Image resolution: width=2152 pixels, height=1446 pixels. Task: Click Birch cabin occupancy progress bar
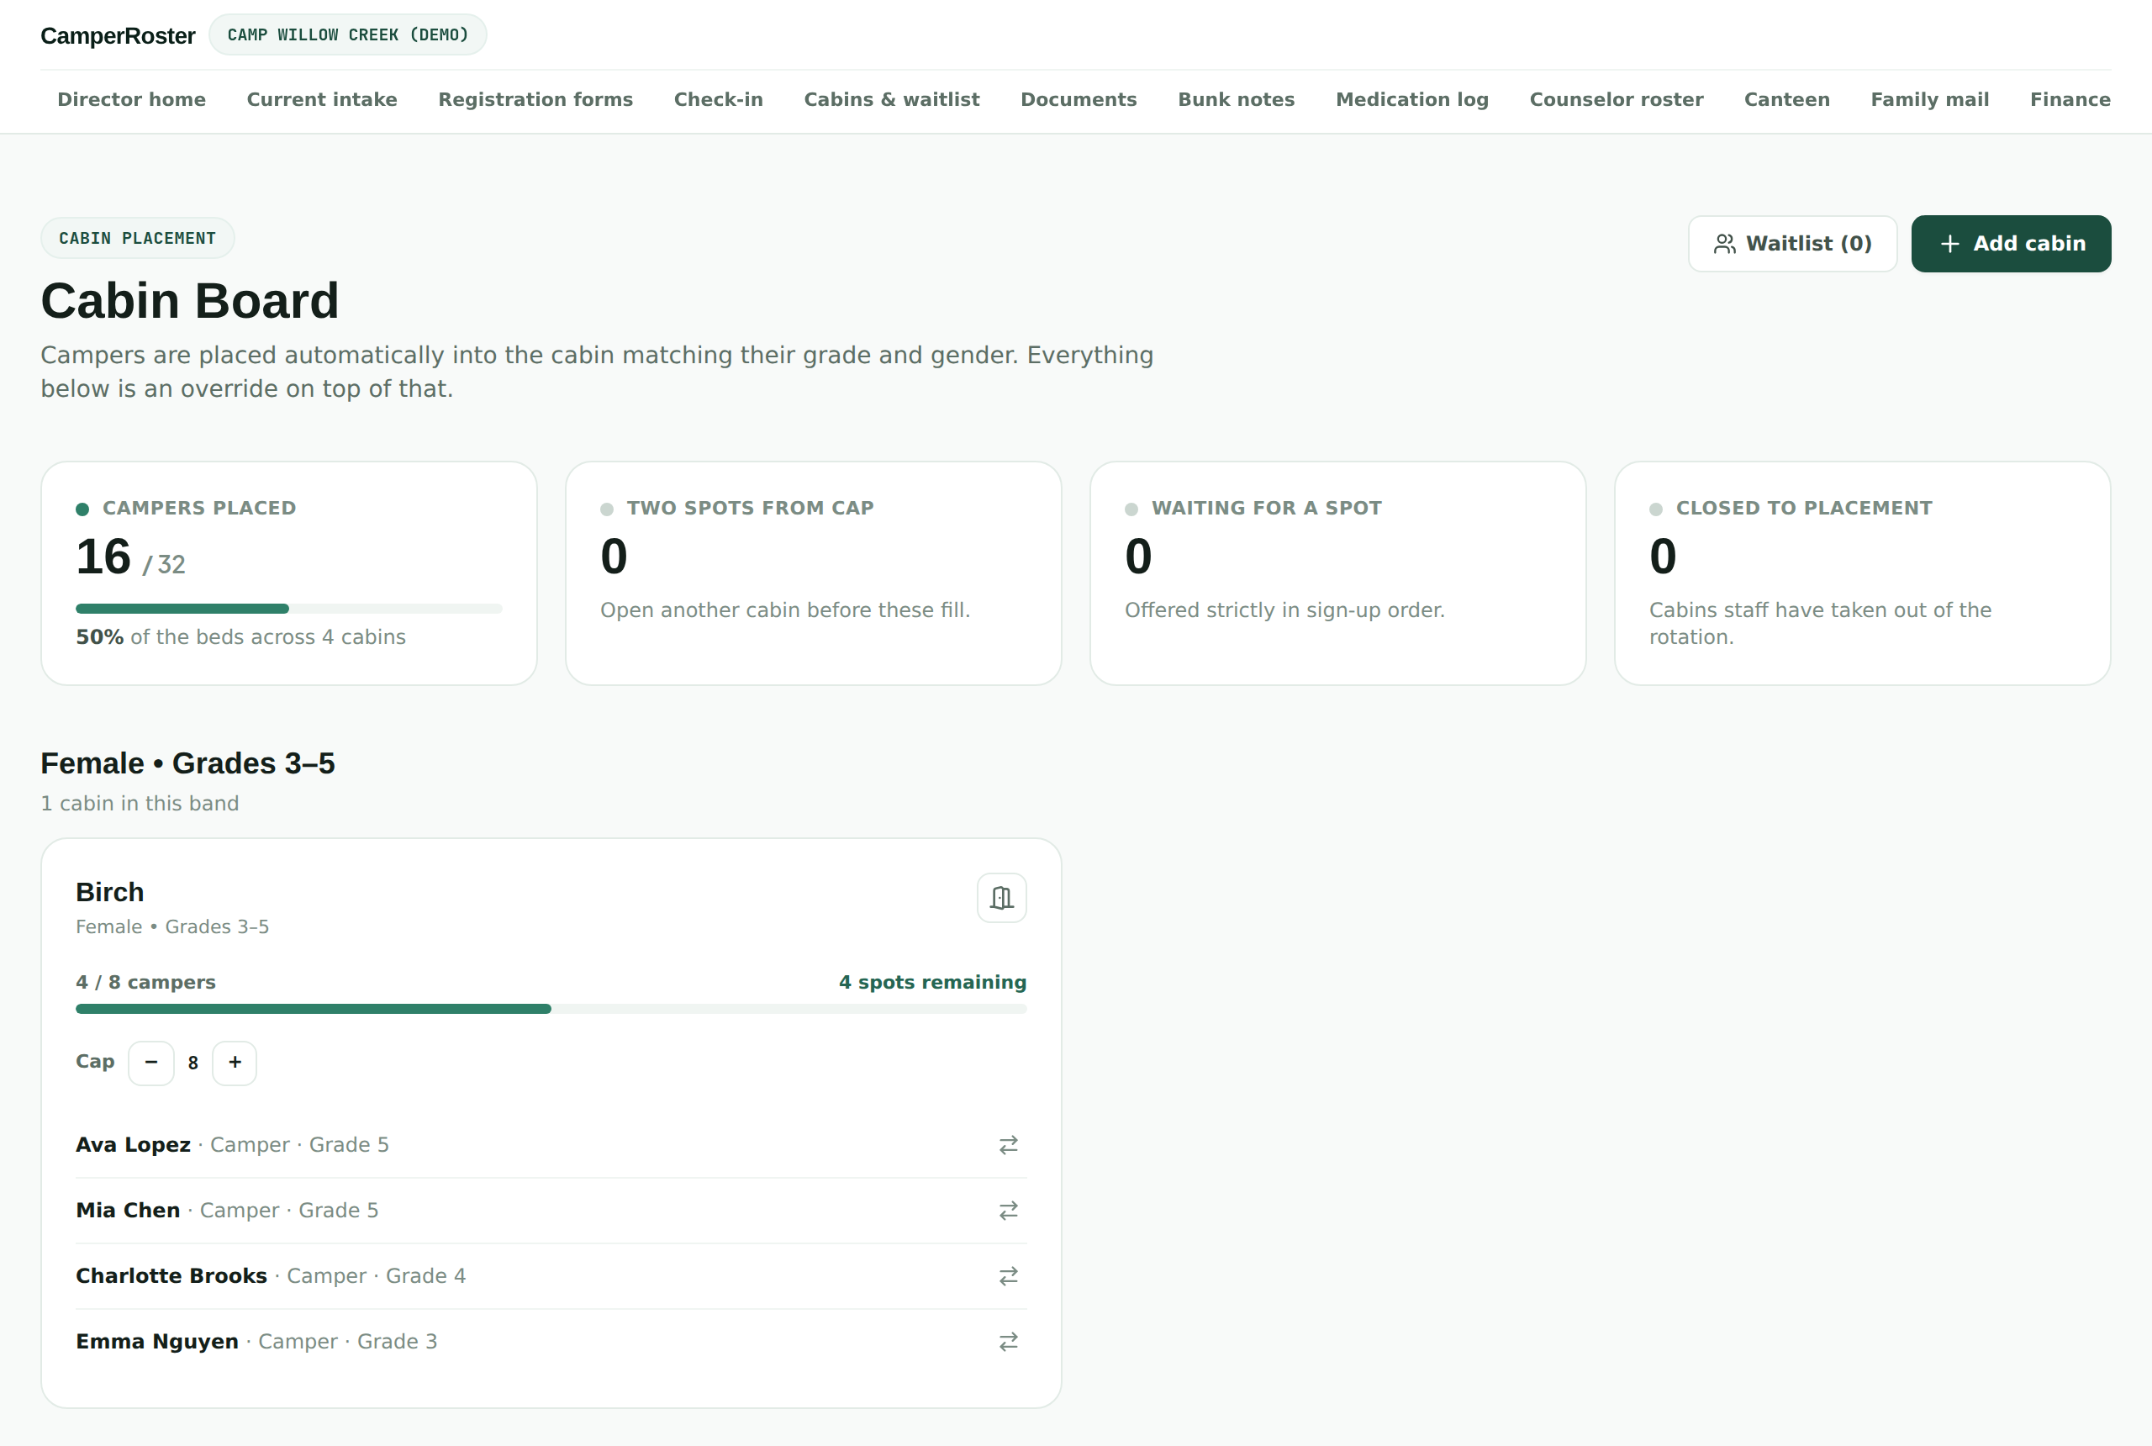coord(551,1009)
